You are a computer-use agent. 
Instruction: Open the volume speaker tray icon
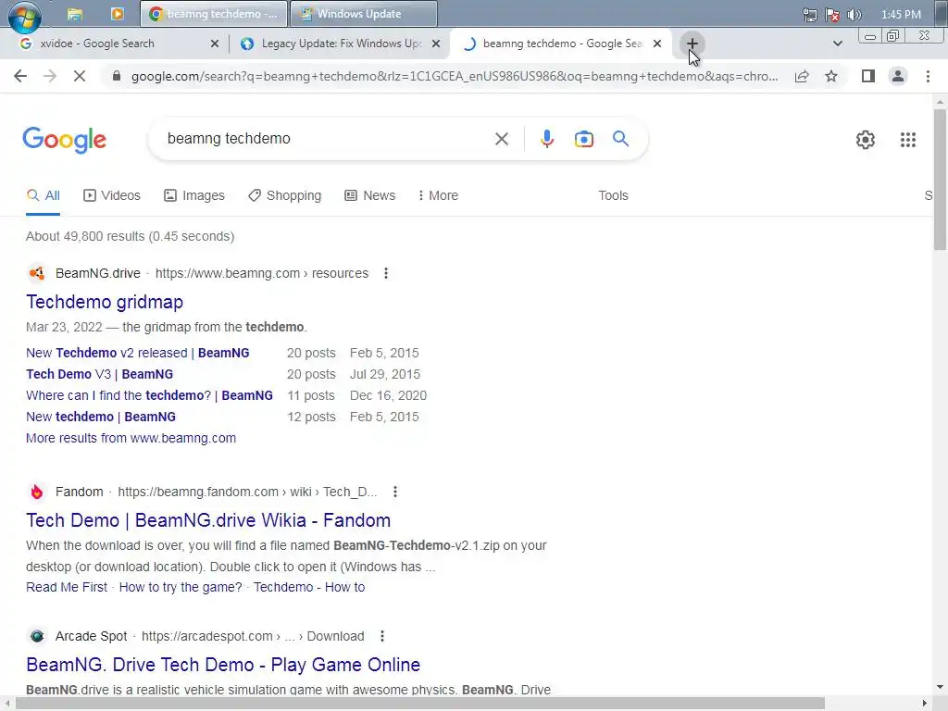854,15
